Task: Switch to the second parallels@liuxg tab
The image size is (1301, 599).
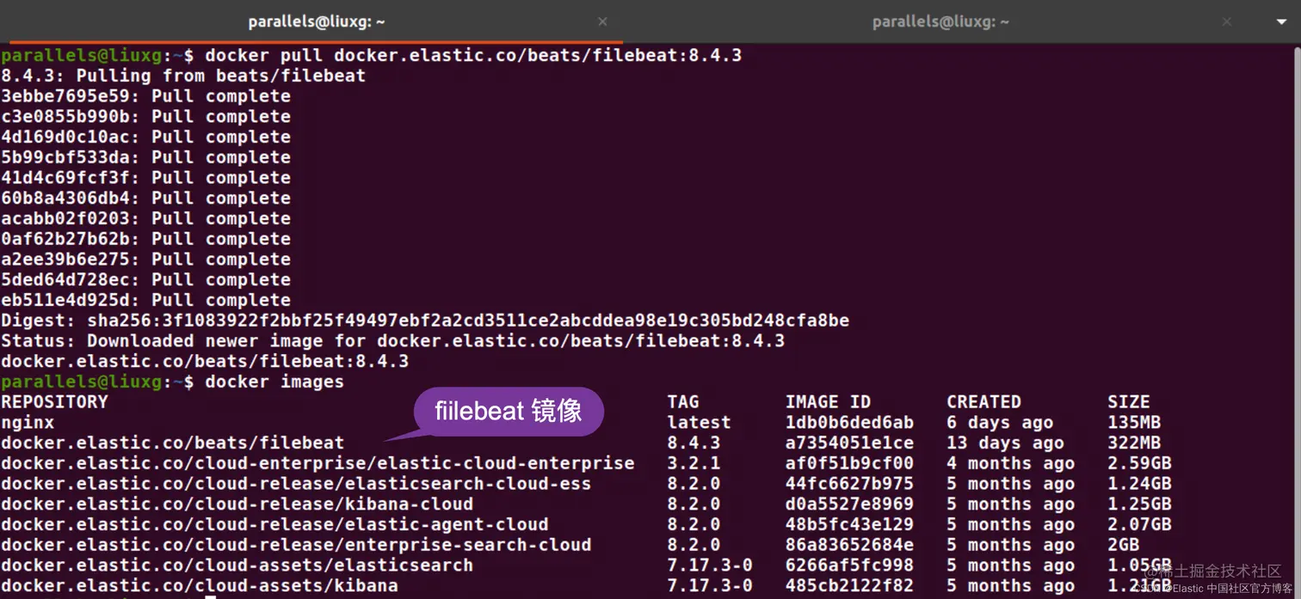Action: (940, 21)
